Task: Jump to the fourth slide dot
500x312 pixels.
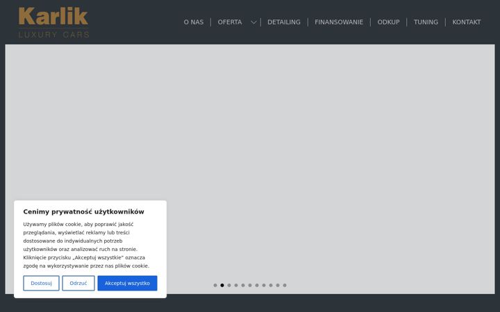Action: tap(236, 285)
